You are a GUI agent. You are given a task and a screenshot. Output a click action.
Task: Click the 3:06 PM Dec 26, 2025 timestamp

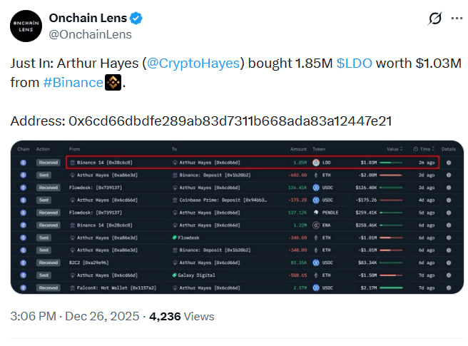click(x=76, y=315)
